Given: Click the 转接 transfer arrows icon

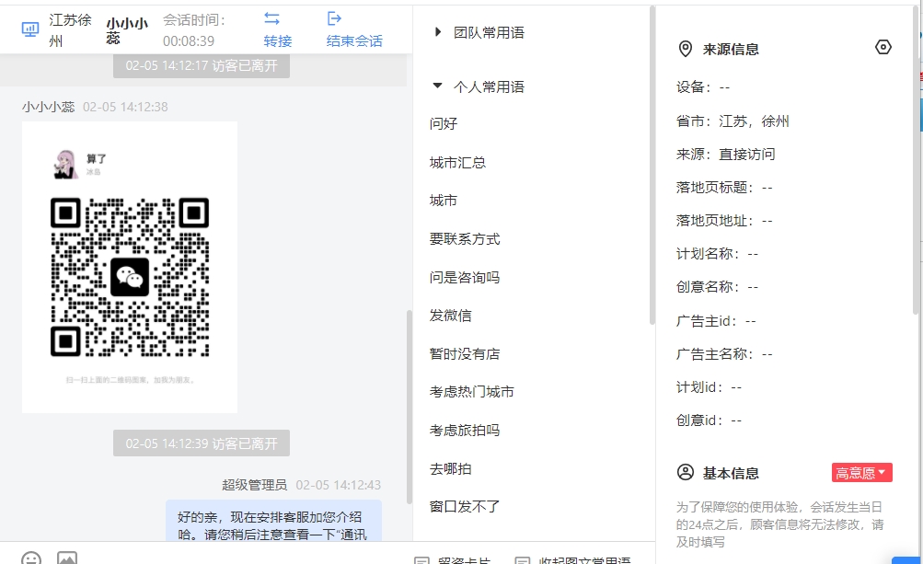Looking at the screenshot, I should point(272,18).
